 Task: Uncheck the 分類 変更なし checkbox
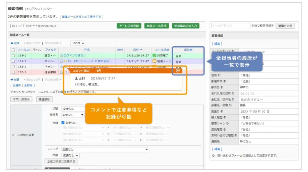[63, 122]
